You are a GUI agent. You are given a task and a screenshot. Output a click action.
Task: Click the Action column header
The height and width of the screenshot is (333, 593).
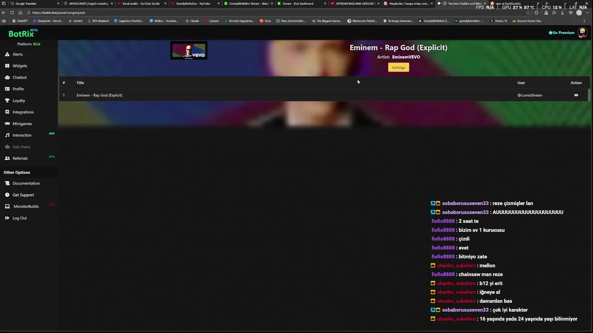576,83
